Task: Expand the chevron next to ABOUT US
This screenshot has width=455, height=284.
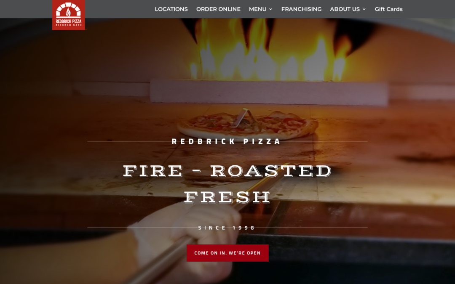Action: pyautogui.click(x=364, y=9)
